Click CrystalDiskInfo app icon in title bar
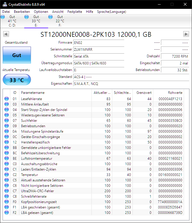The width and height of the screenshot is (192, 223). pos(5,4)
